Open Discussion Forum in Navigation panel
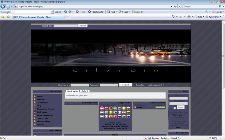Screen dimensions: 225x140 click(x=45, y=109)
